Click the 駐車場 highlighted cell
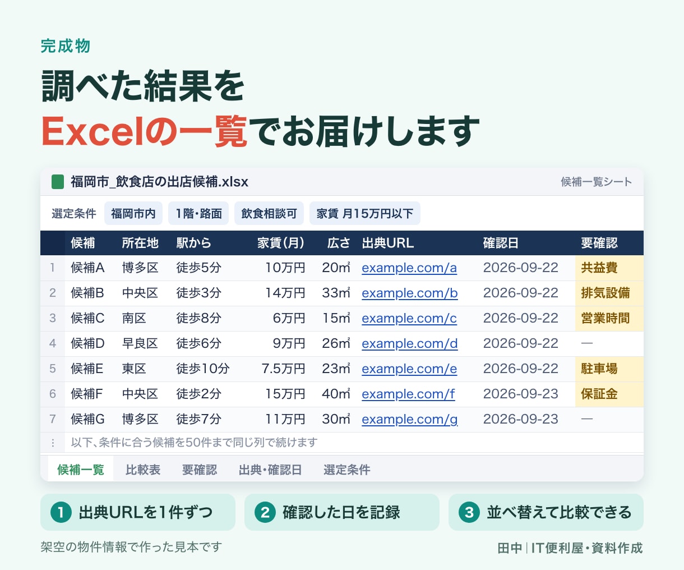Viewport: 684px width, 570px height. 609,369
